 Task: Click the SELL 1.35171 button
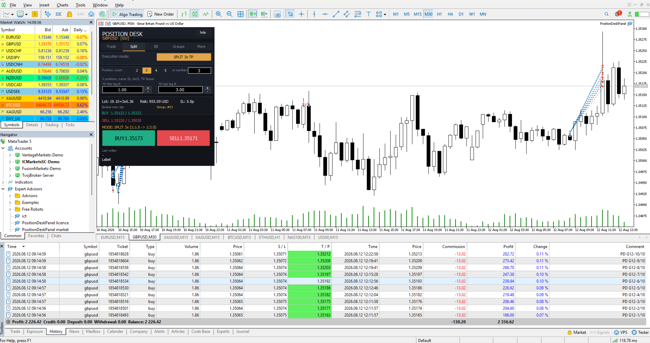pos(184,138)
